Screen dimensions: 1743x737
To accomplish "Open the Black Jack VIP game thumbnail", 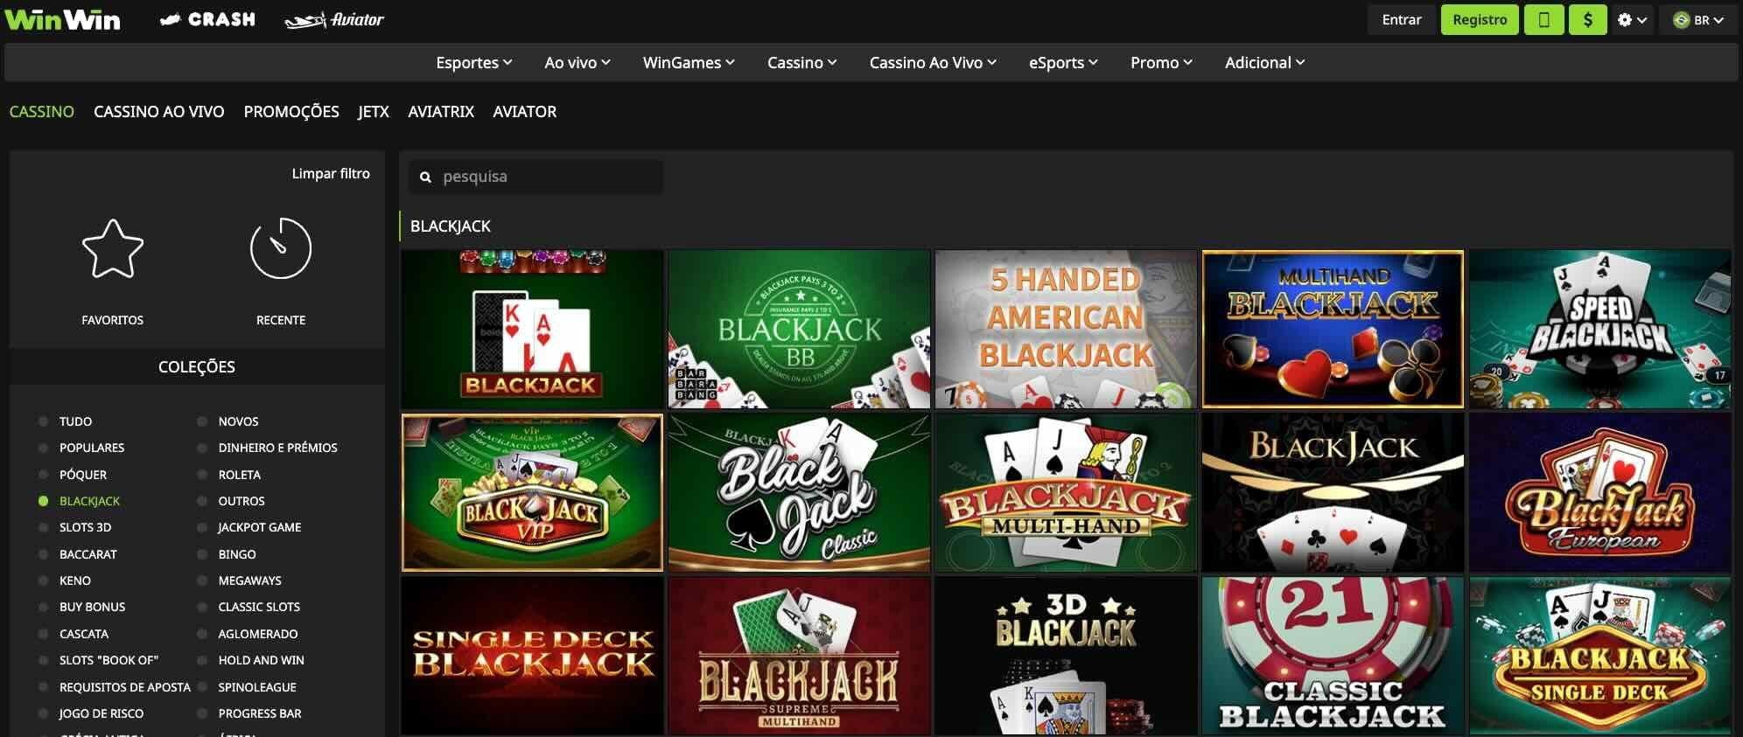I will 532,492.
